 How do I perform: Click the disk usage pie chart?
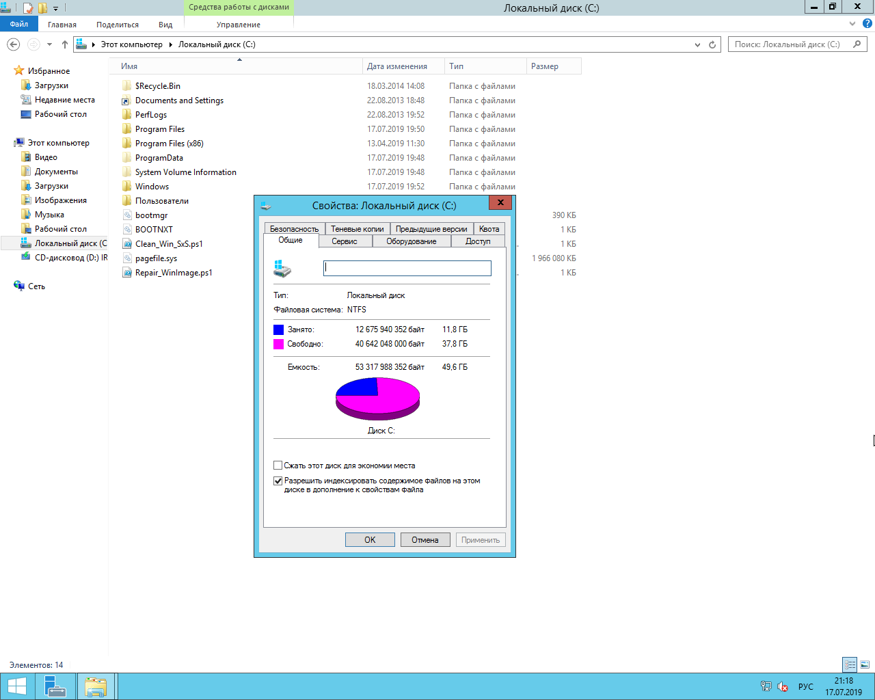(x=377, y=399)
